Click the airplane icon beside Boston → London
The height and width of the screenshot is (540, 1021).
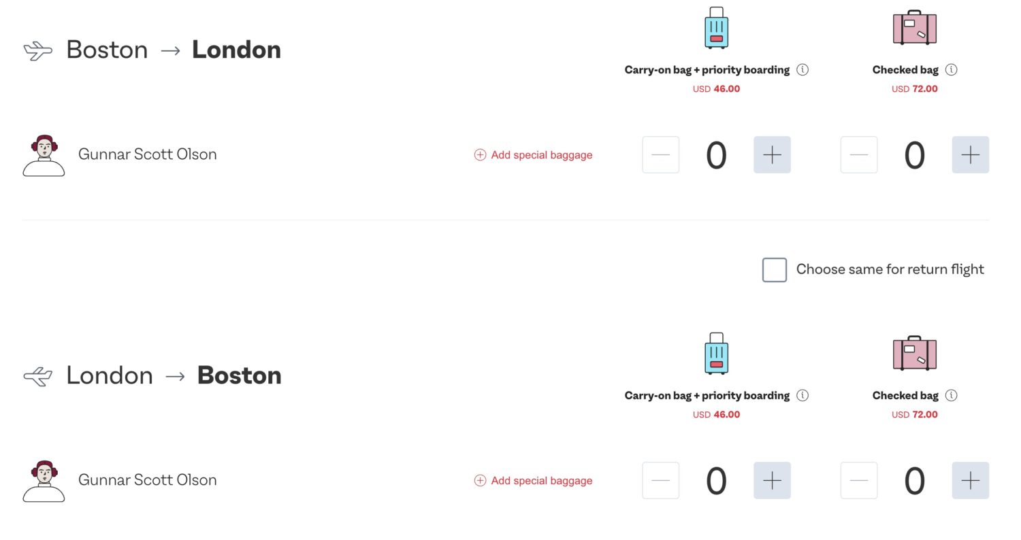click(38, 50)
